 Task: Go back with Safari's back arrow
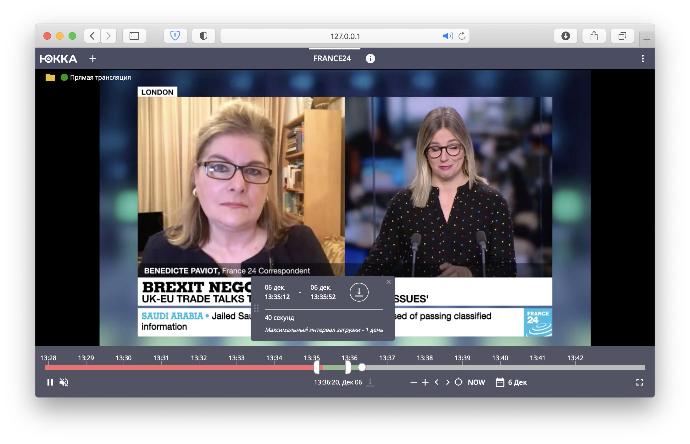92,36
